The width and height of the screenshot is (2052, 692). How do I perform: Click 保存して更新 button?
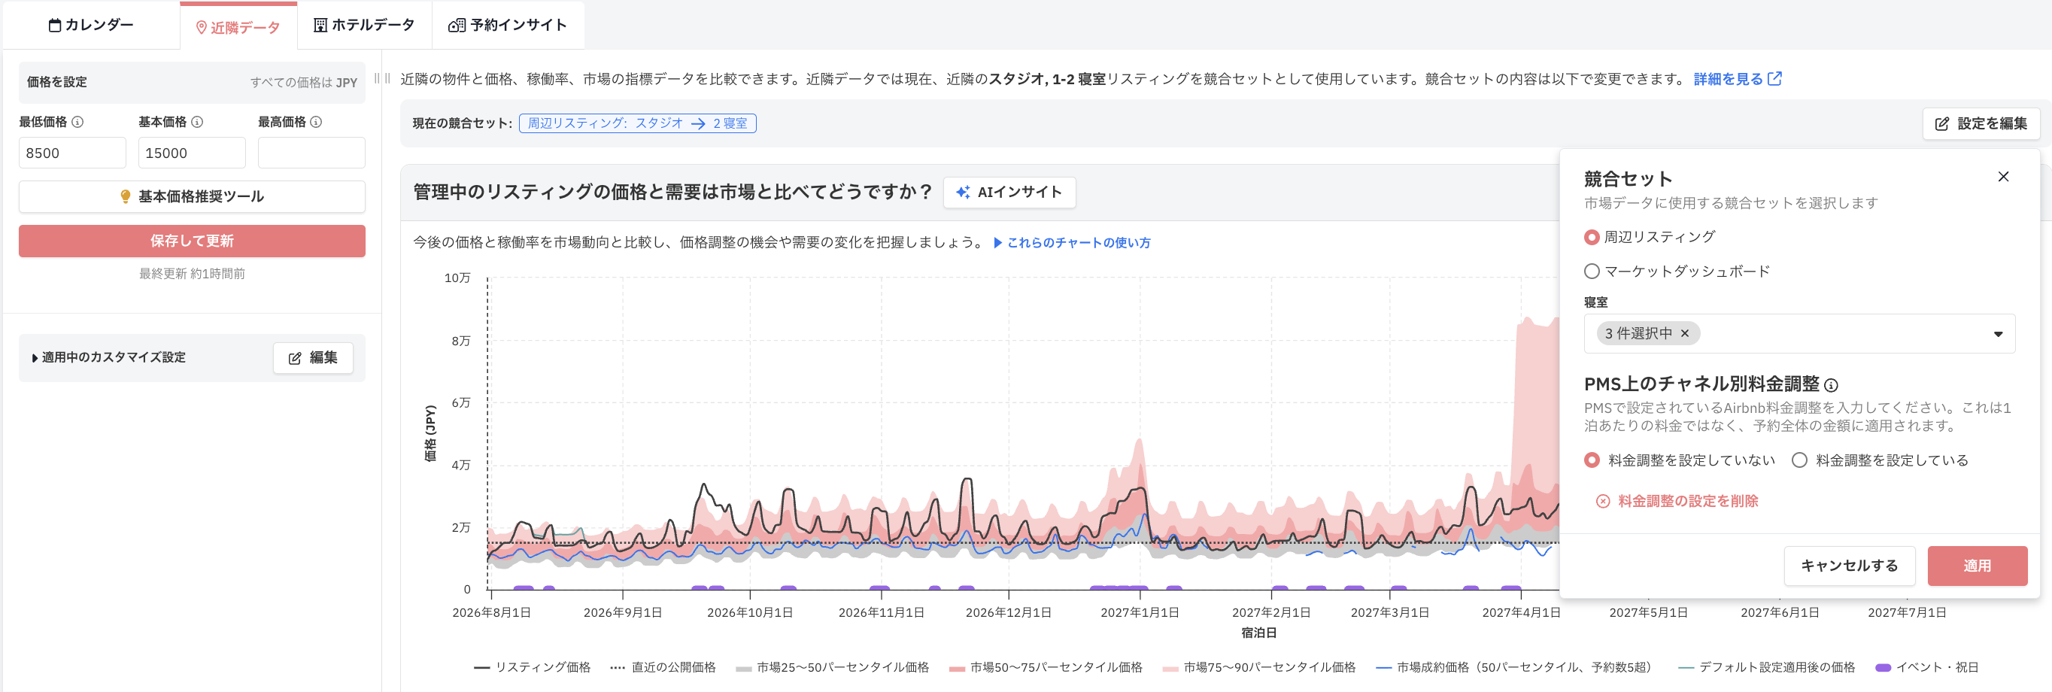coord(192,241)
